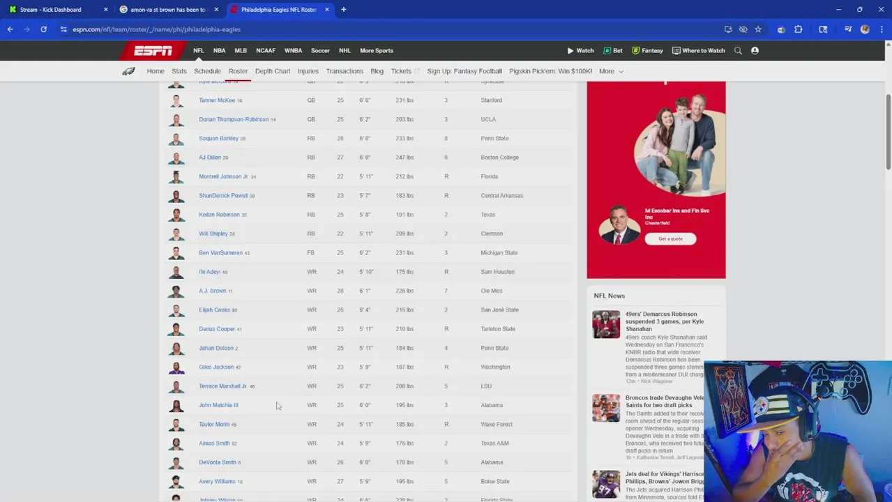Open the NHL menu in ESPN header

(345, 50)
